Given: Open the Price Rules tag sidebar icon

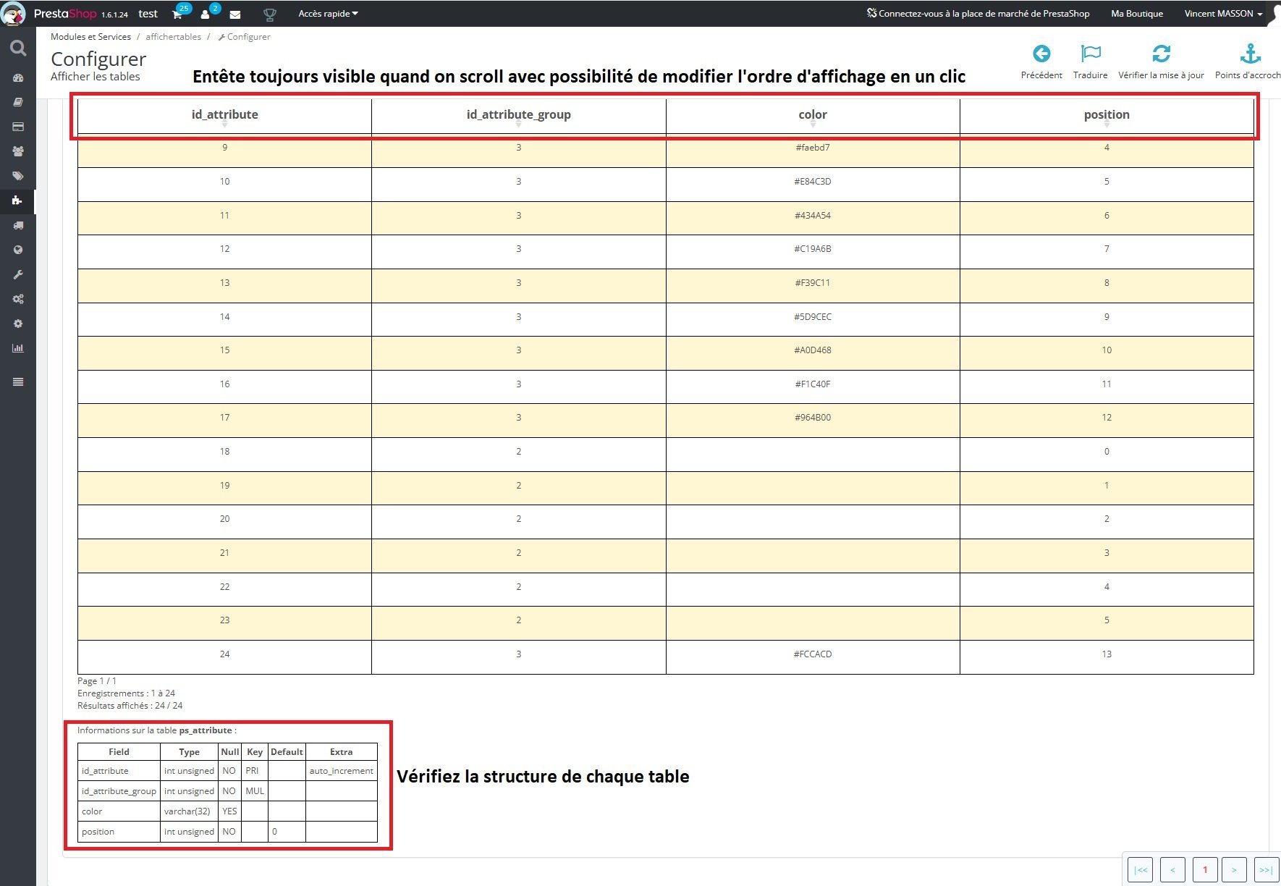Looking at the screenshot, I should [x=18, y=176].
